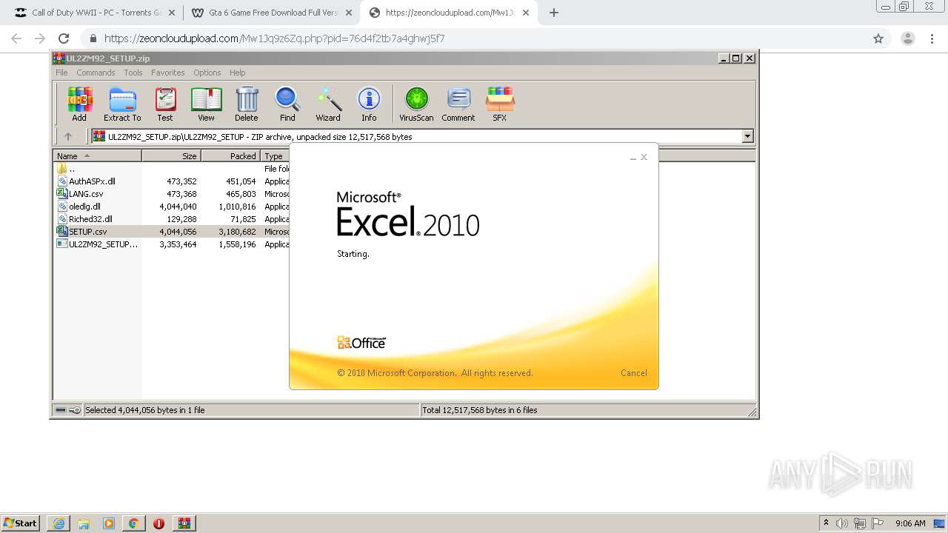Viewport: 948px width, 533px height.
Task: Click the volume speaker tray icon
Action: [842, 523]
